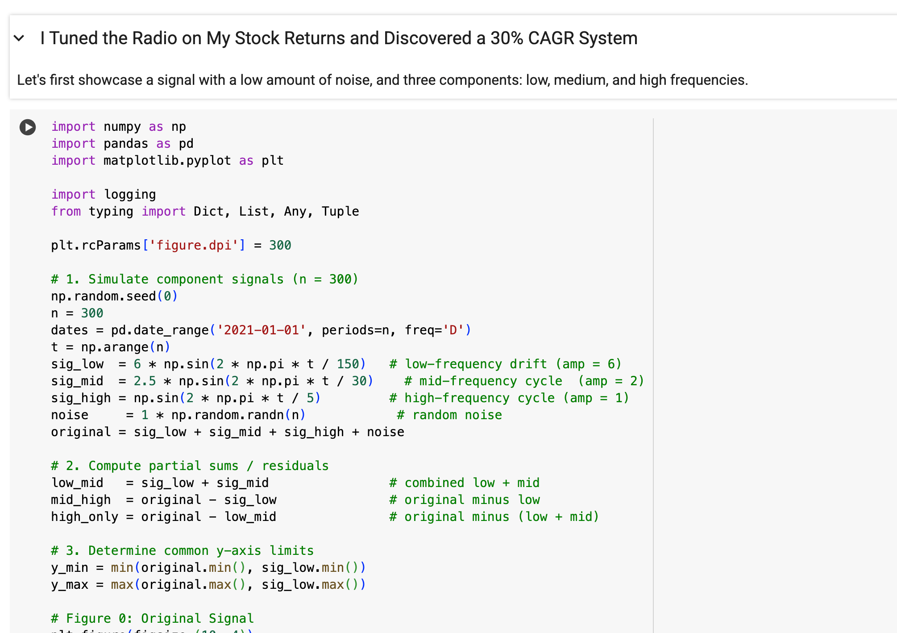This screenshot has width=897, height=633.
Task: Click the 'figure.dpi' rcParams string
Action: tap(194, 246)
